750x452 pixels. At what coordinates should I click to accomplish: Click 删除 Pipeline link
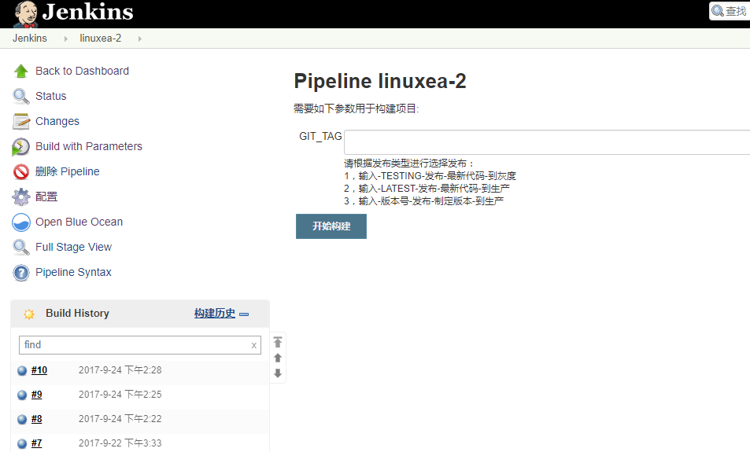click(x=68, y=171)
